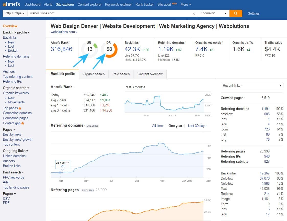Go to Content explorer
The height and width of the screenshot is (221, 287).
[x=89, y=4]
